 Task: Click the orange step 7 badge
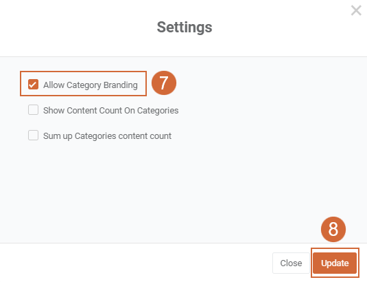pyautogui.click(x=164, y=83)
